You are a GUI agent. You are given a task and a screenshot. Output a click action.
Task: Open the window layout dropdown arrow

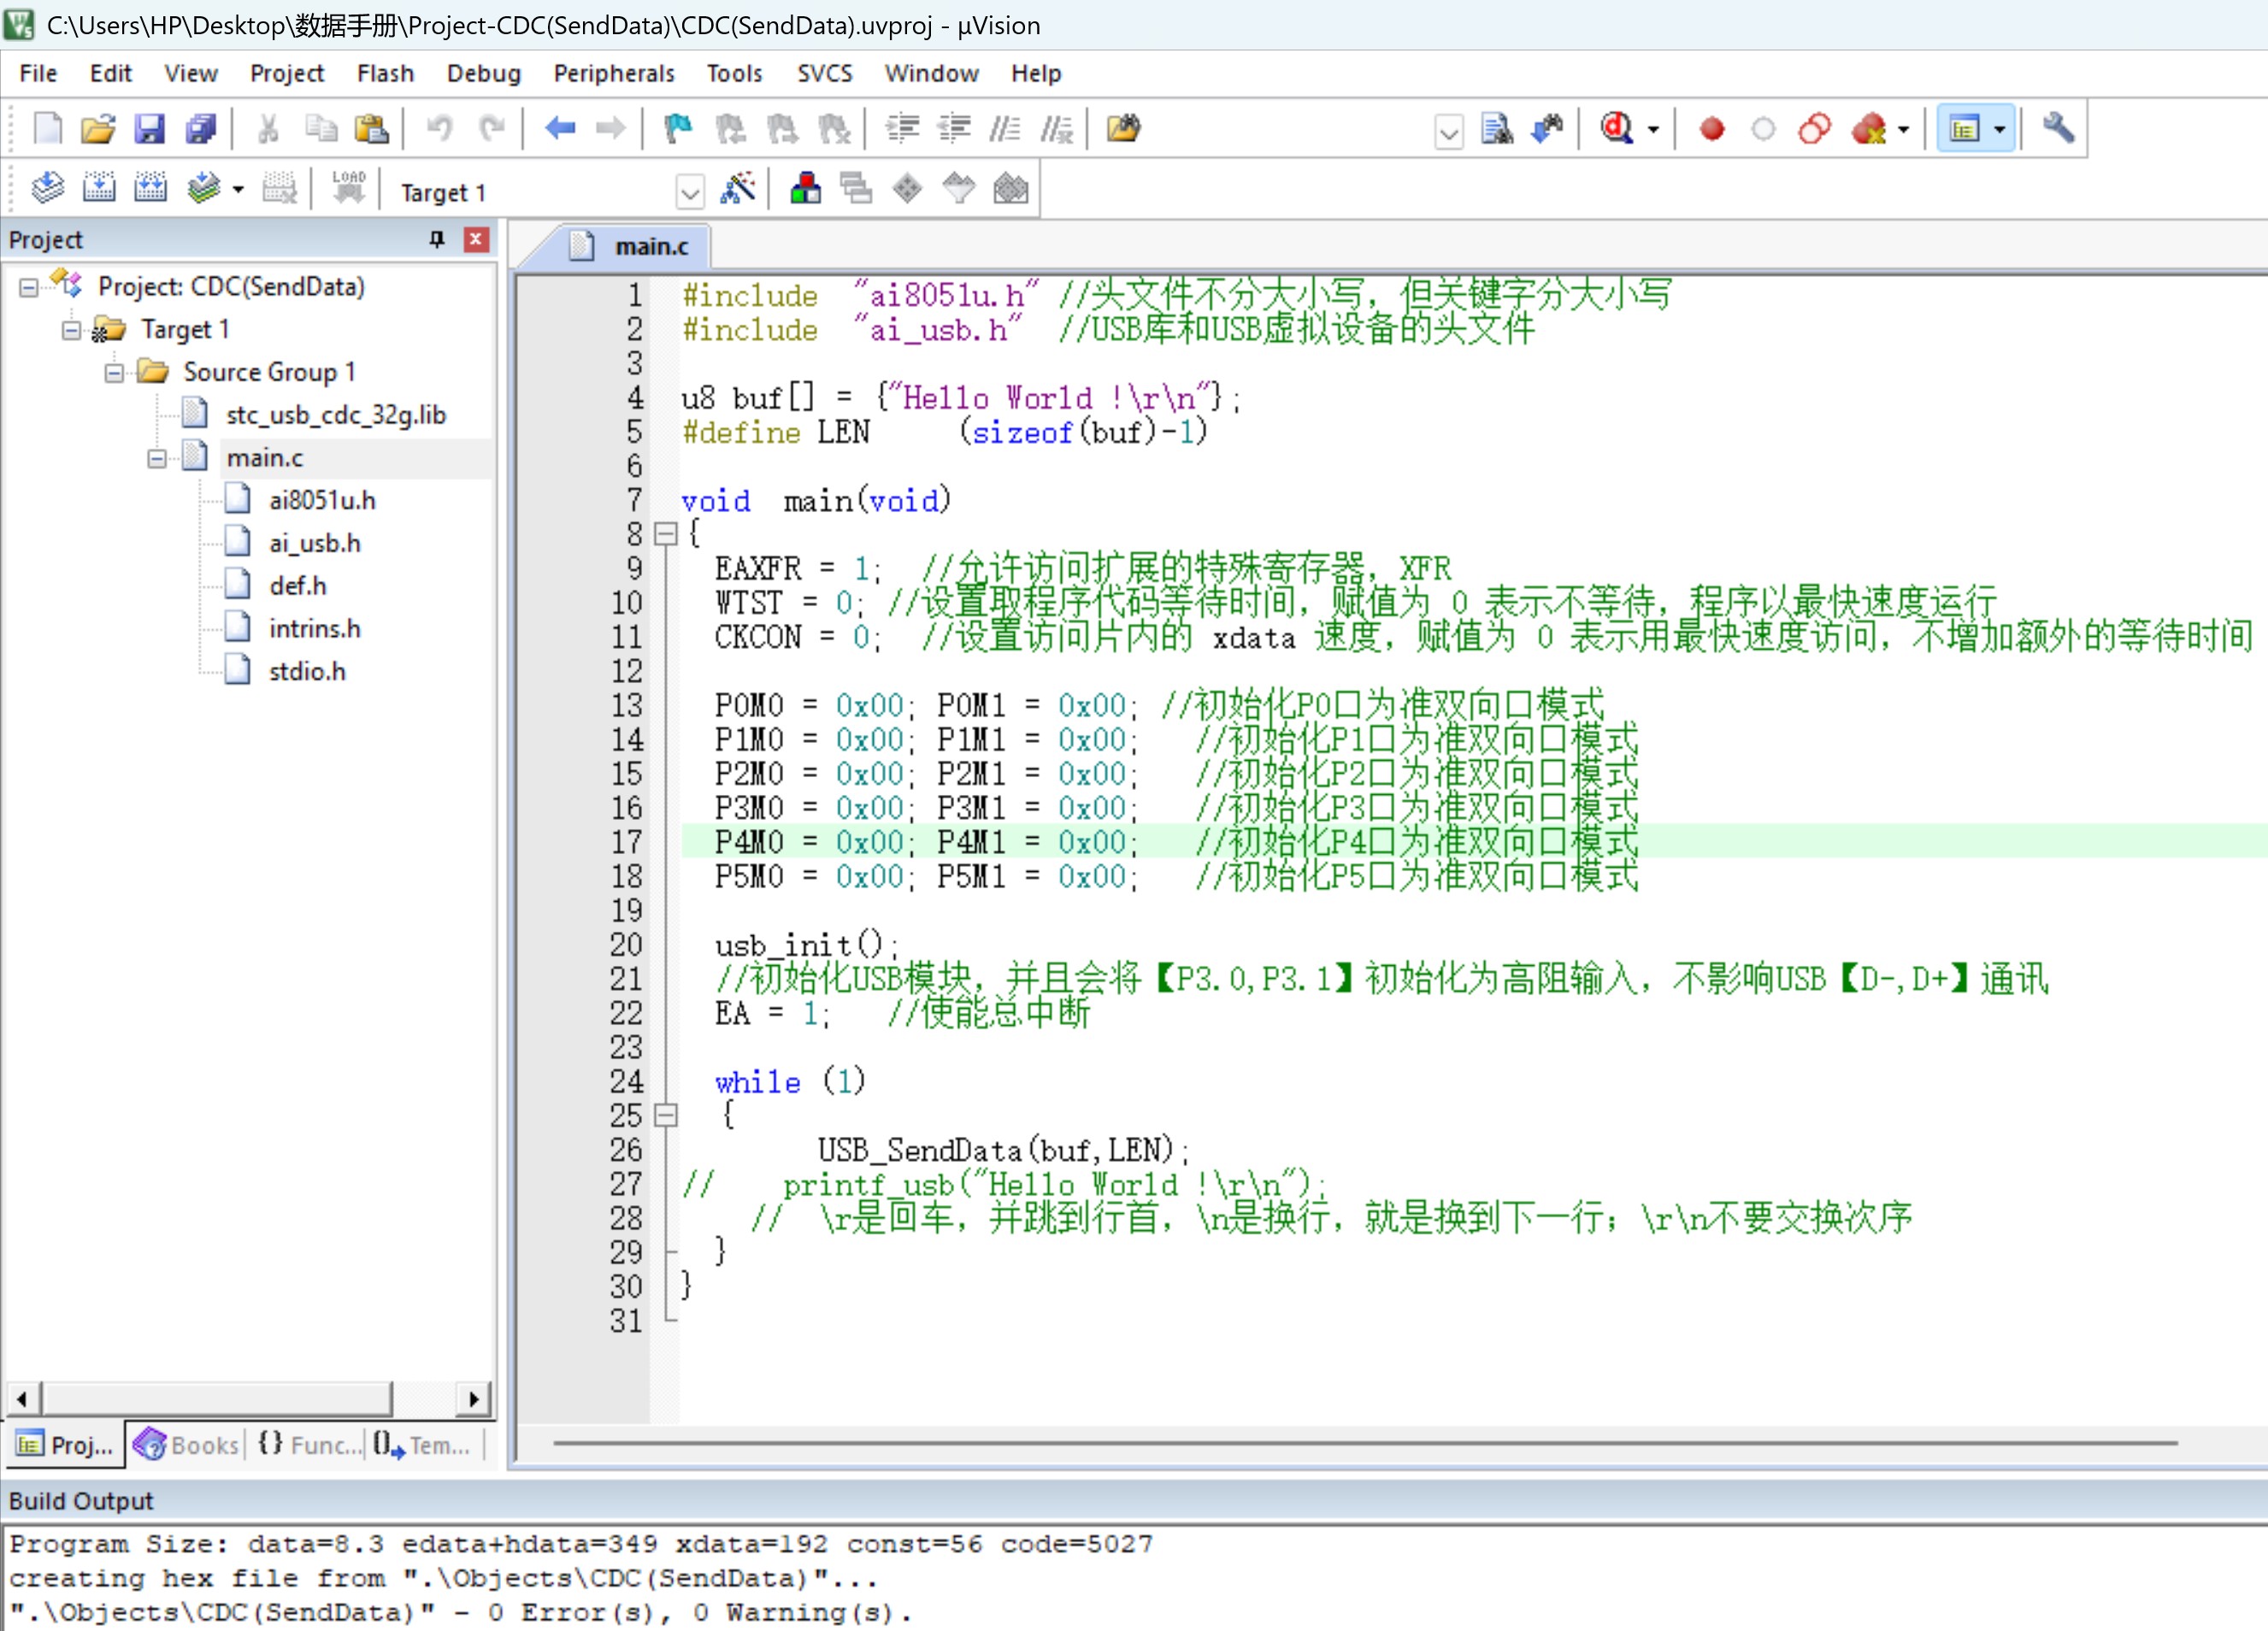[1999, 129]
